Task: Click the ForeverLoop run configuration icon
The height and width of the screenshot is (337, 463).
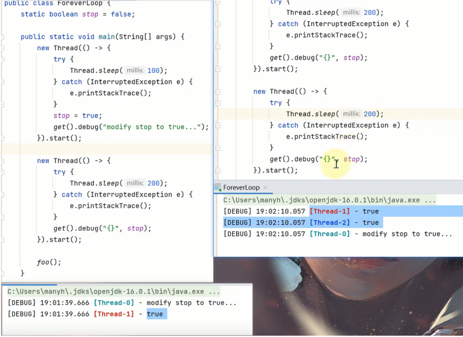Action: coord(217,187)
